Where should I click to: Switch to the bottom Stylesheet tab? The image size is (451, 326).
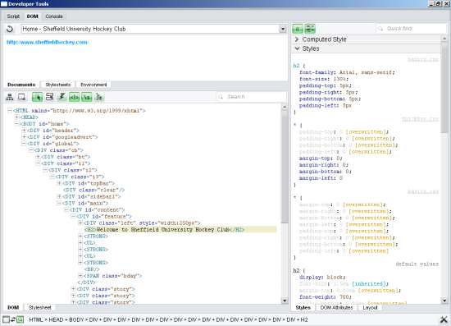click(39, 308)
